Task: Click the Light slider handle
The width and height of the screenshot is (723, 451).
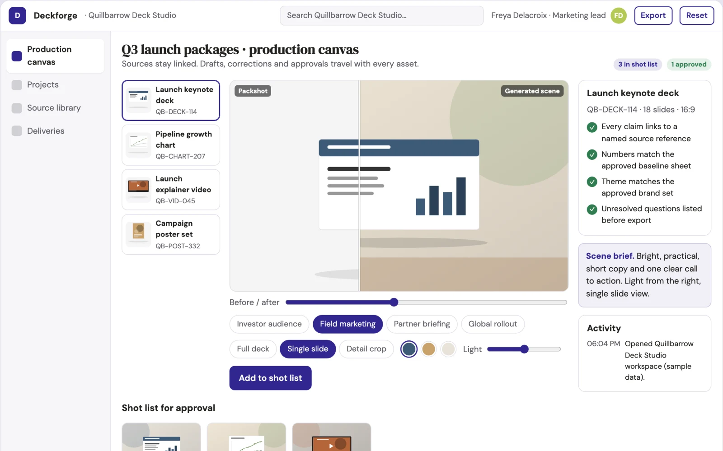Action: (524, 349)
